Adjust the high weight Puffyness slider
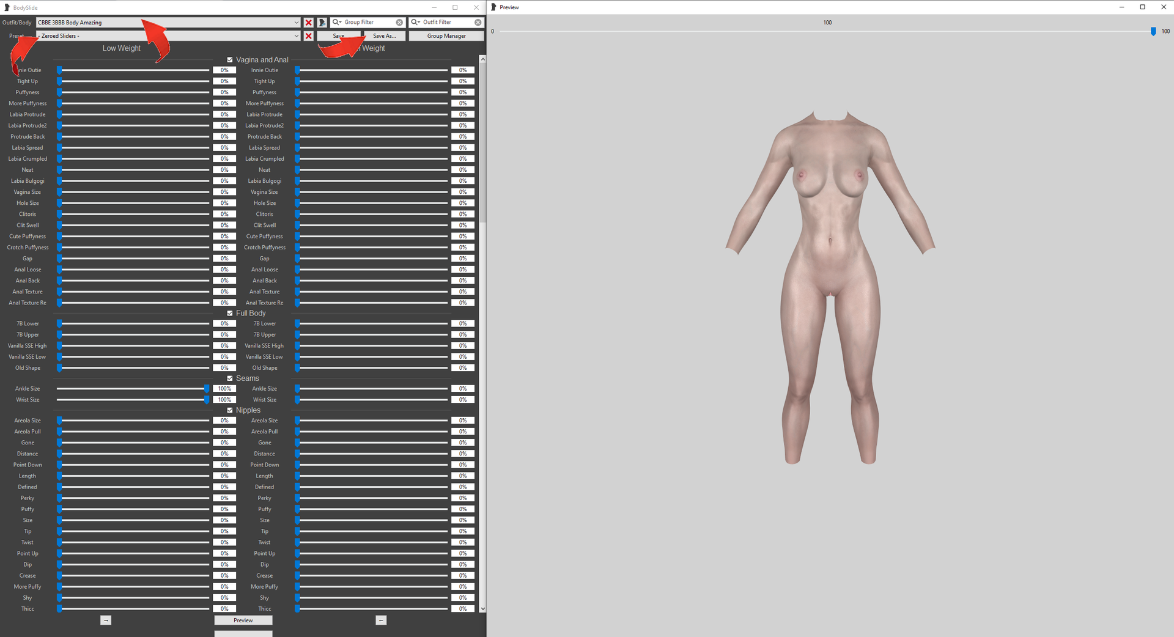The width and height of the screenshot is (1174, 637). coord(372,92)
